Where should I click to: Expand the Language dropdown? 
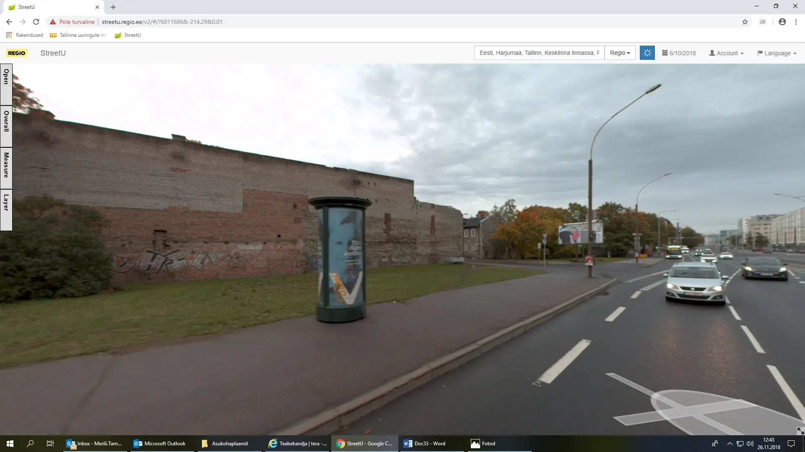pos(776,53)
